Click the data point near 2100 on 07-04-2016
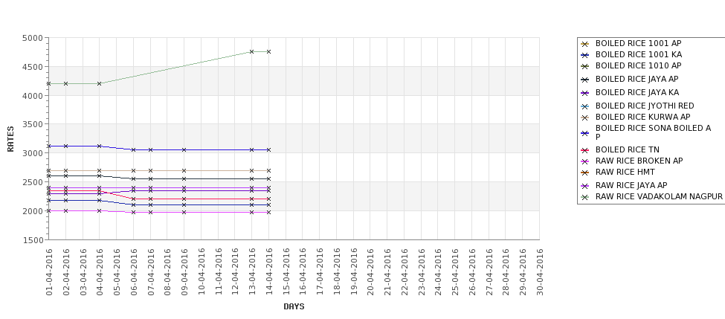725x319 pixels. (150, 204)
